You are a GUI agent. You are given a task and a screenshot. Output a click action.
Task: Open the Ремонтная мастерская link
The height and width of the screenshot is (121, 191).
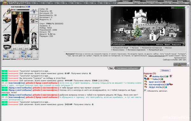(x=152, y=48)
